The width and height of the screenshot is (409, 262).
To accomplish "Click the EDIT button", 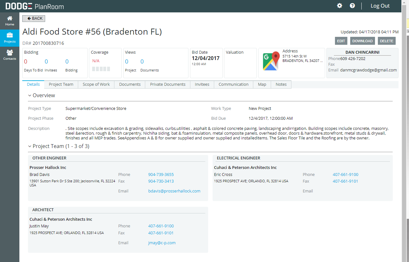I will pos(341,41).
